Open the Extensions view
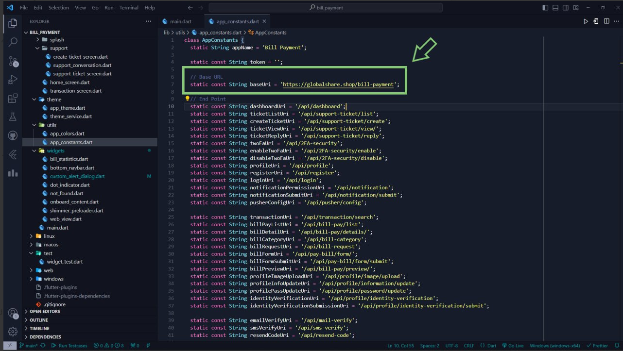Viewport: 623px width, 351px height. click(x=13, y=99)
